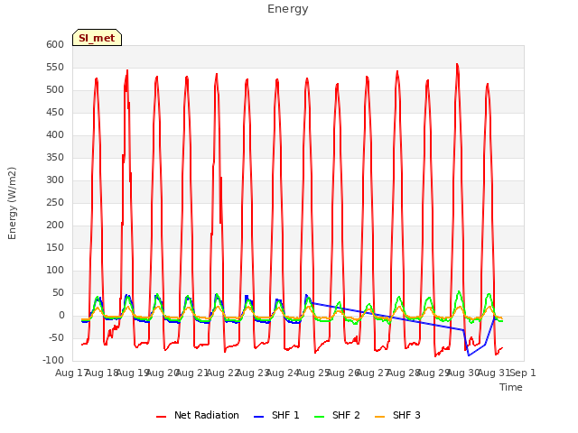Click the Aug 27 x-axis tick label
This screenshot has height=433, width=578.
[373, 373]
